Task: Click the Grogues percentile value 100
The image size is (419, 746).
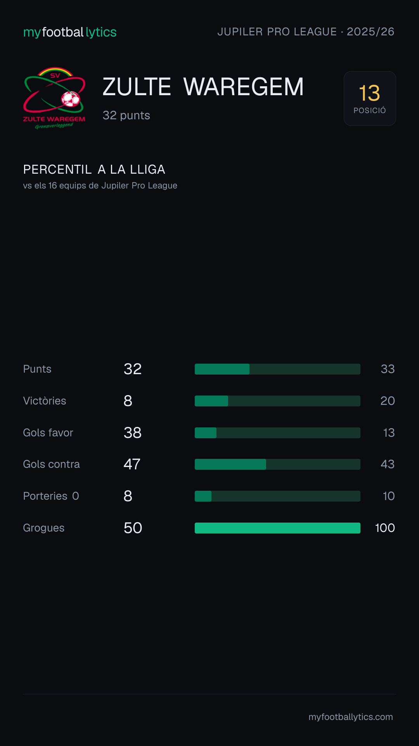Action: [385, 528]
